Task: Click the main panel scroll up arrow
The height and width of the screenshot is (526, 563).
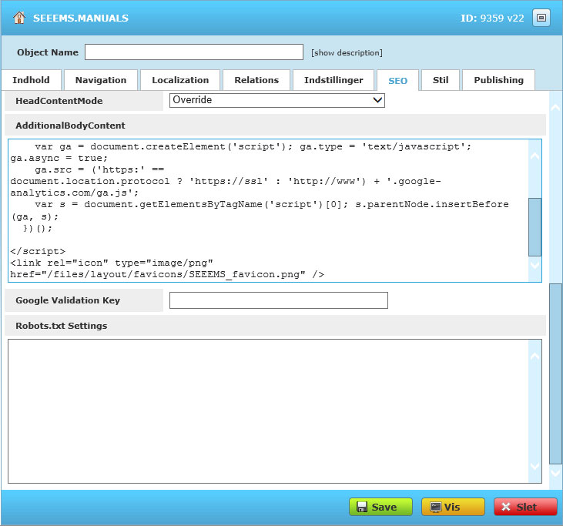Action: coord(556,107)
